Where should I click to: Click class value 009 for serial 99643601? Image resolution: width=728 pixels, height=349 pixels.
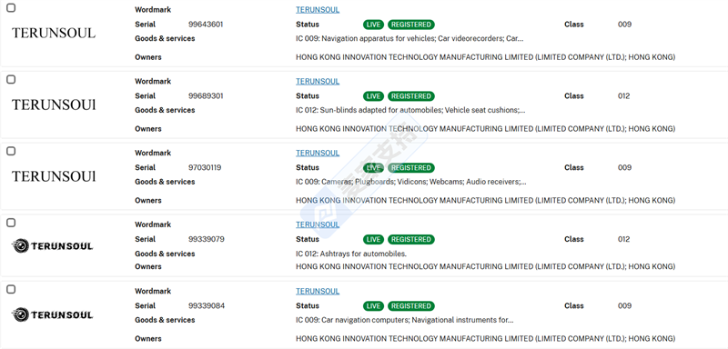click(x=624, y=25)
